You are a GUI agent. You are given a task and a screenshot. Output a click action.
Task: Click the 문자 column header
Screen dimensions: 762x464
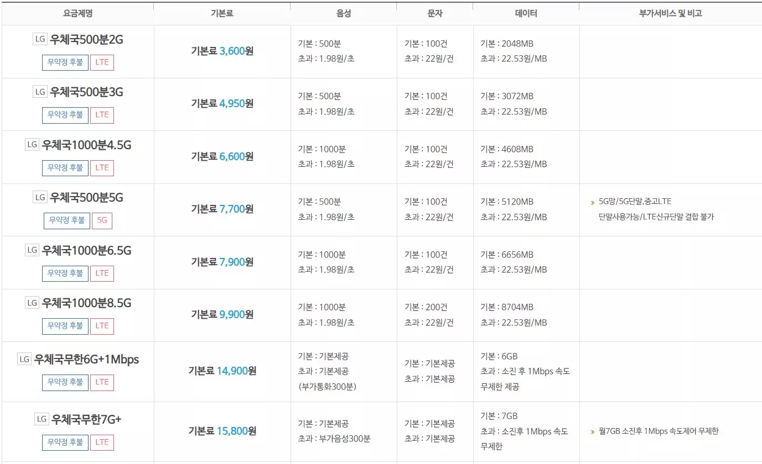(435, 13)
